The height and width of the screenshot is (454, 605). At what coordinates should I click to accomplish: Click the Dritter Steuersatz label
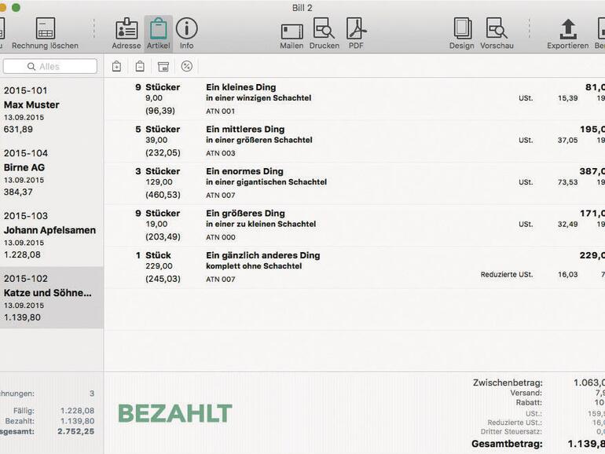[x=511, y=432]
